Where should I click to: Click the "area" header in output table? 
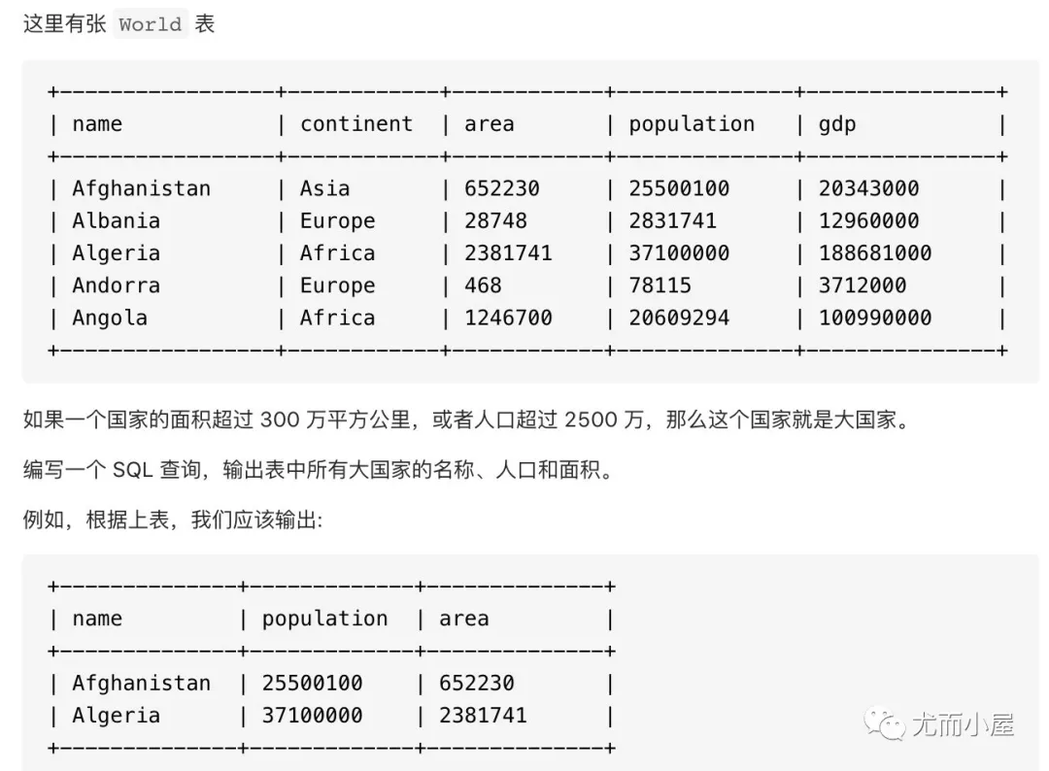(x=463, y=618)
